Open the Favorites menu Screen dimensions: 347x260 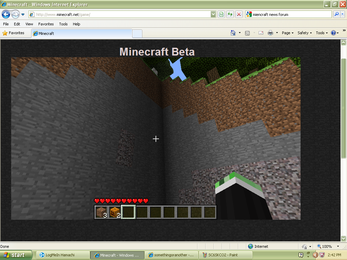[x=46, y=24]
